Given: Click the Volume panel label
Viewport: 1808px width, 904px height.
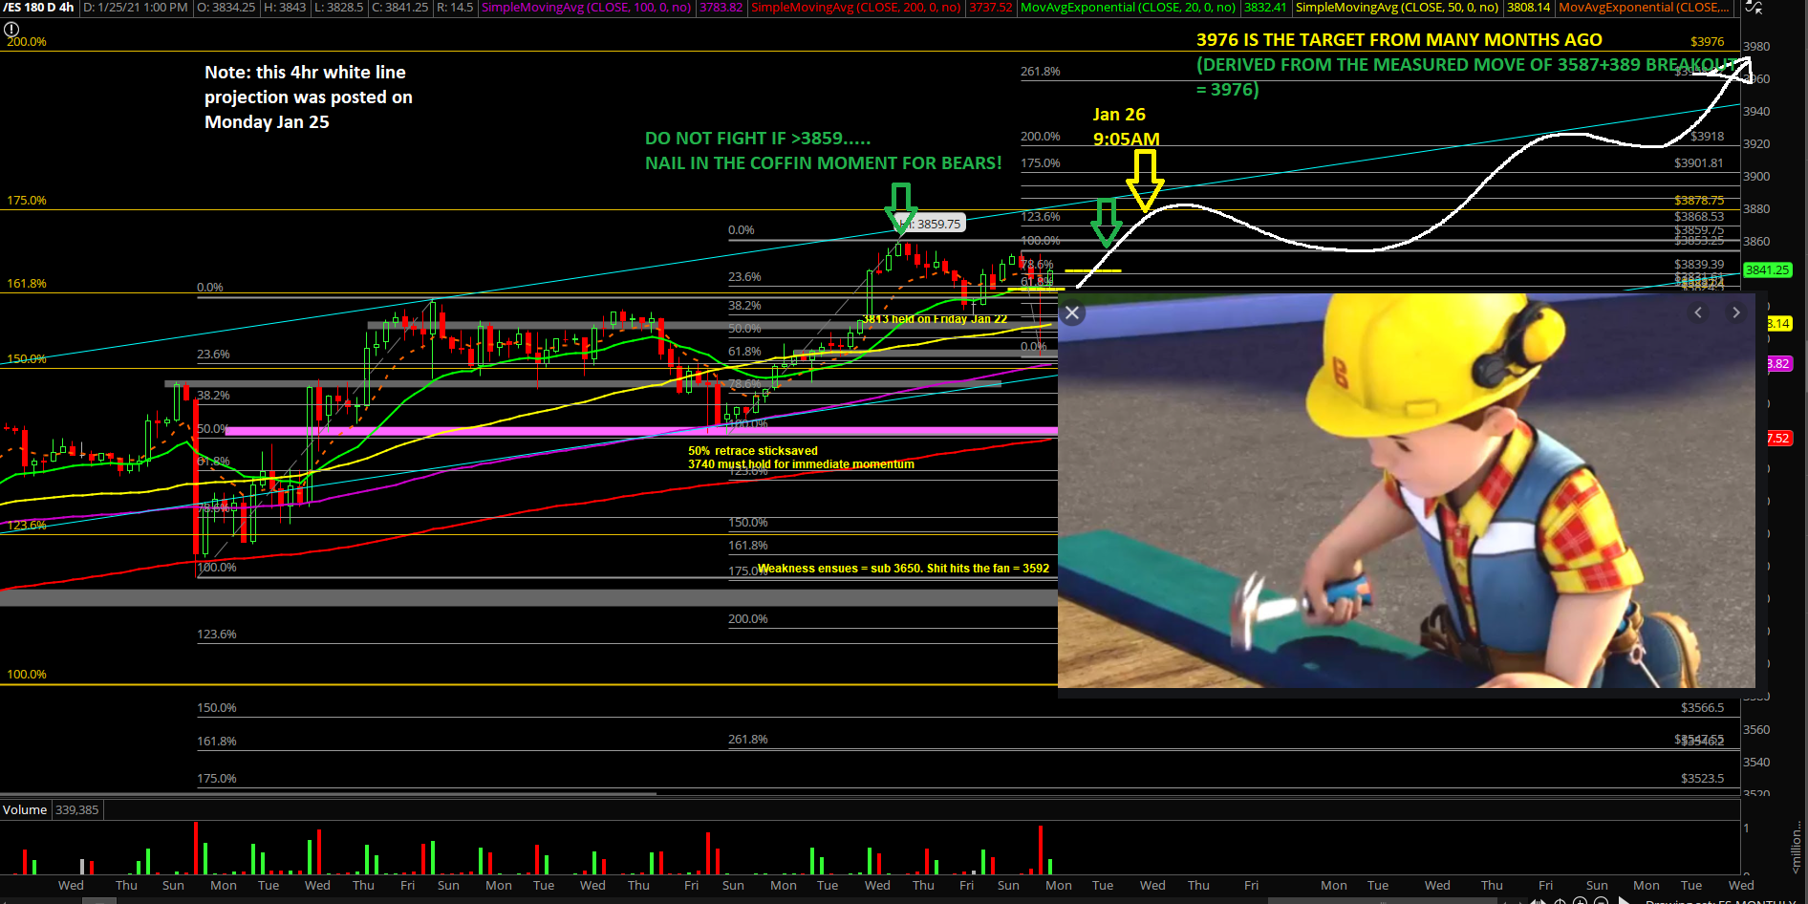Looking at the screenshot, I should pyautogui.click(x=25, y=809).
